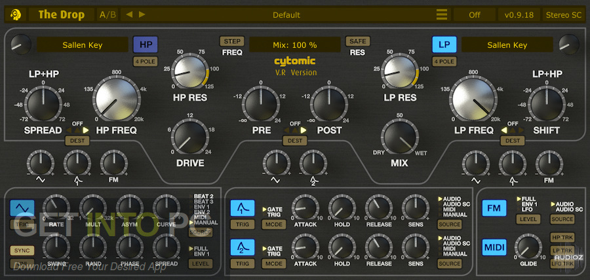Image resolution: width=590 pixels, height=280 pixels.
Task: Click the envelope 2 amount knob under POST
Action: point(313,164)
